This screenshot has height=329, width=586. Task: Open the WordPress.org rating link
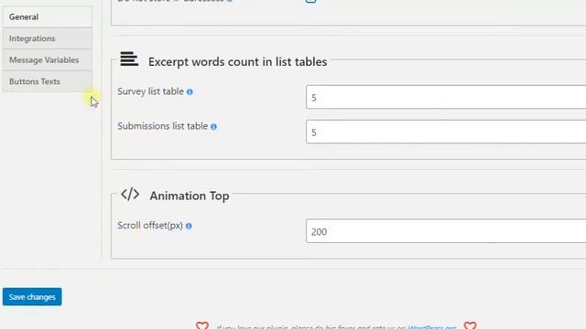(x=432, y=327)
